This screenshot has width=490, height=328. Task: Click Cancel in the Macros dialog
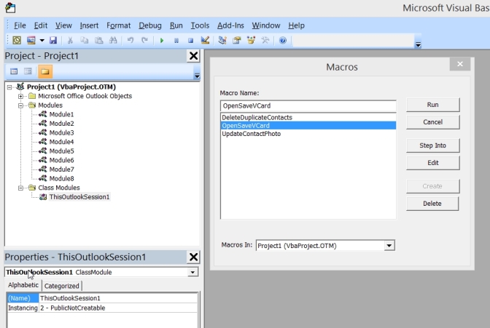pyautogui.click(x=433, y=122)
